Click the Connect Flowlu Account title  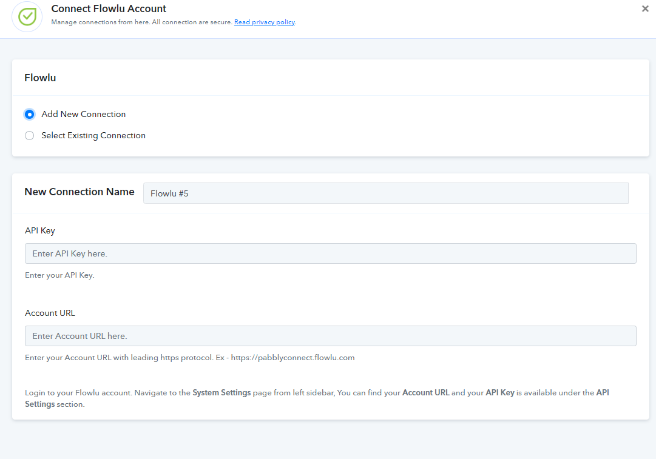pos(109,8)
